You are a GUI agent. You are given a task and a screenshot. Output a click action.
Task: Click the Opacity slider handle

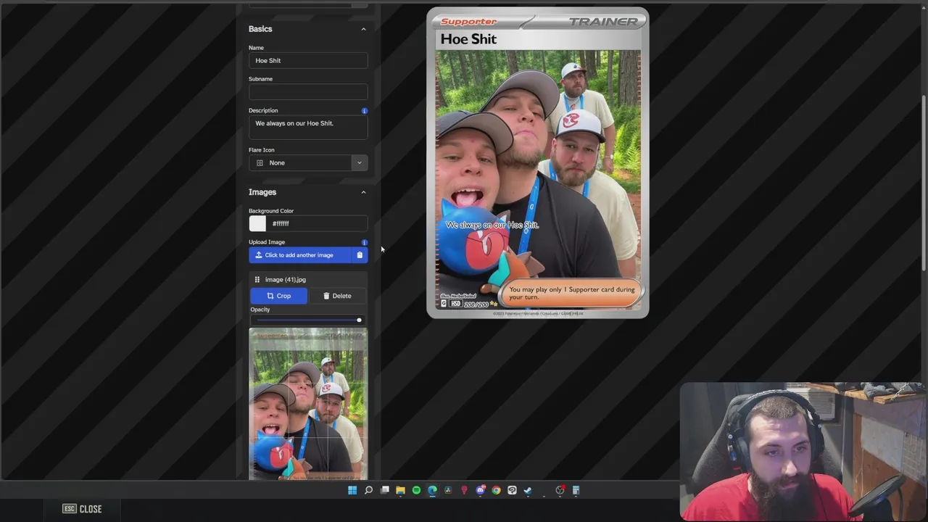point(358,320)
